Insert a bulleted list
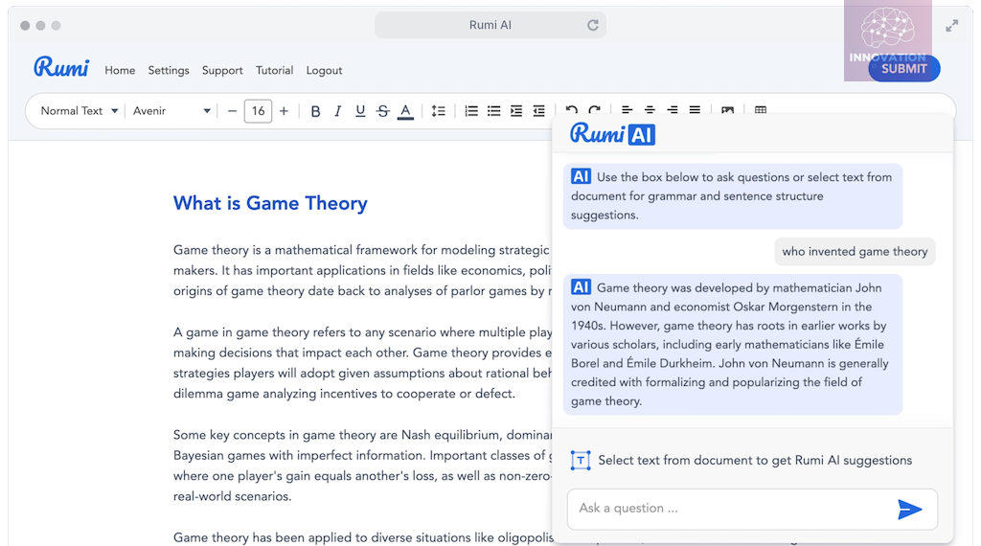Image resolution: width=981 pixels, height=546 pixels. coord(493,111)
